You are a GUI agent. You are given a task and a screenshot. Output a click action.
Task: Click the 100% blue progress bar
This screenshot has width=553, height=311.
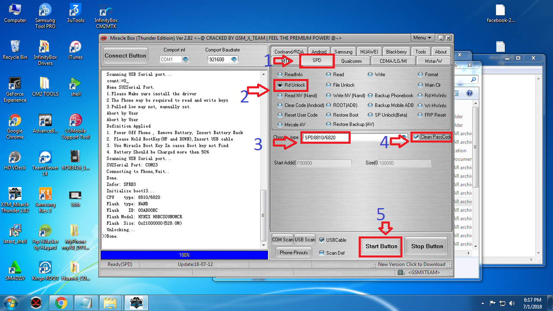point(184,255)
